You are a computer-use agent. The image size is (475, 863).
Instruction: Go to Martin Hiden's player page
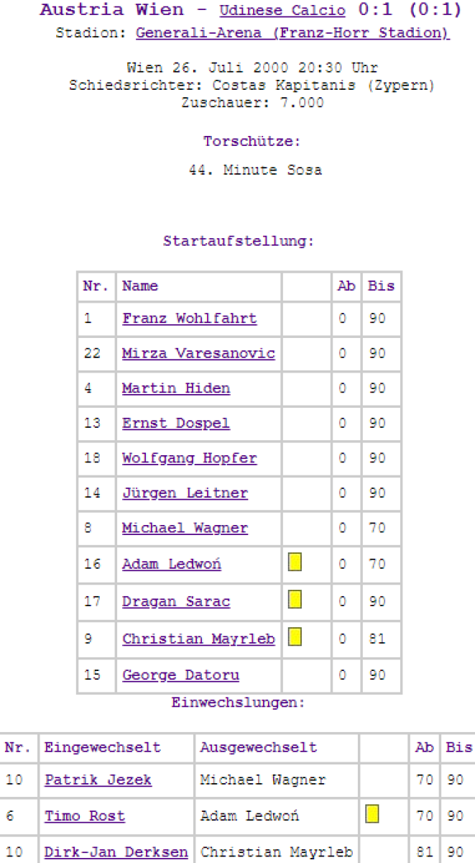(x=176, y=388)
